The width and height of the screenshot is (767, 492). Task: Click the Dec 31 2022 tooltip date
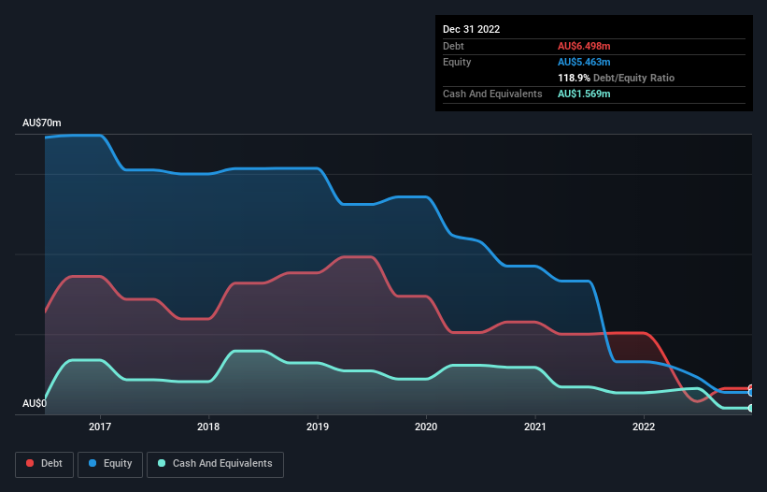471,29
